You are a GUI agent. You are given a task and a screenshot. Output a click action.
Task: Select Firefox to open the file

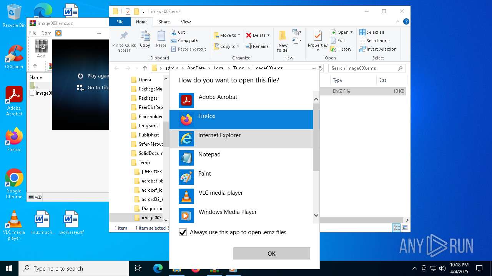(241, 120)
